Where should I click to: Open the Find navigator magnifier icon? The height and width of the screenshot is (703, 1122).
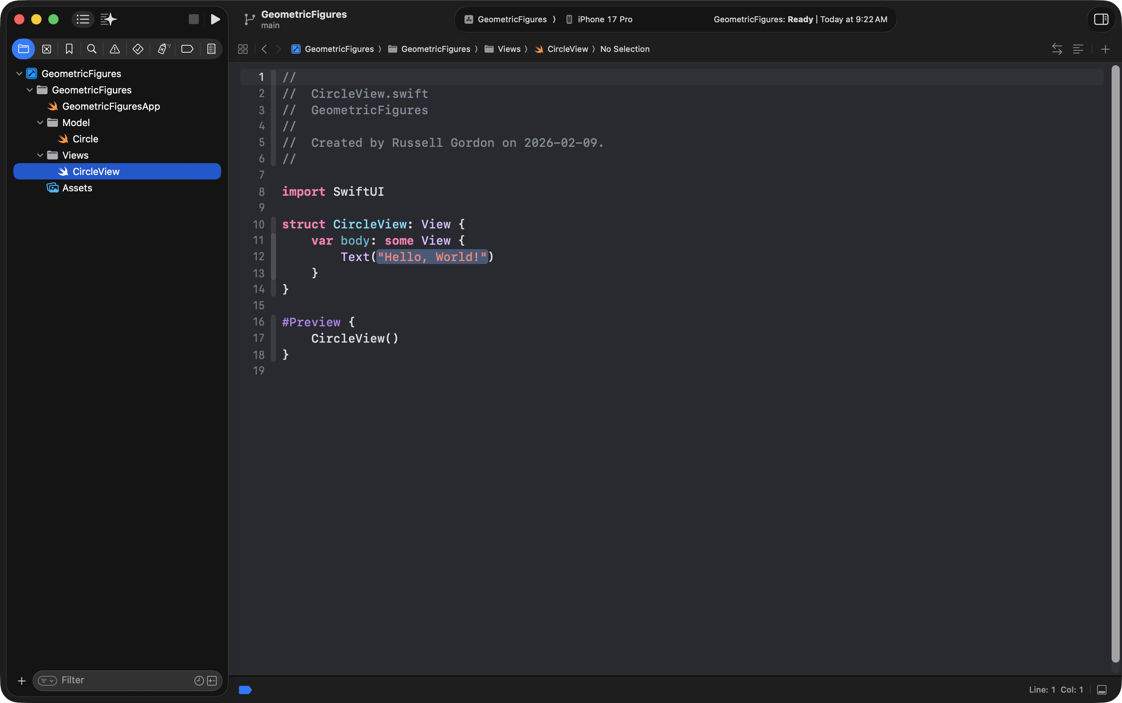pos(92,49)
